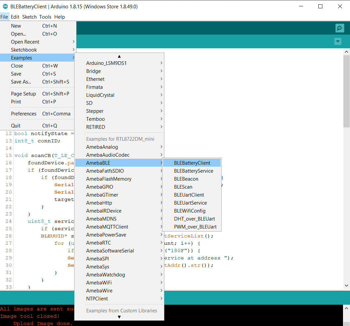Choose Quit from the File menu
This screenshot has width=350, height=326.
click(38, 126)
